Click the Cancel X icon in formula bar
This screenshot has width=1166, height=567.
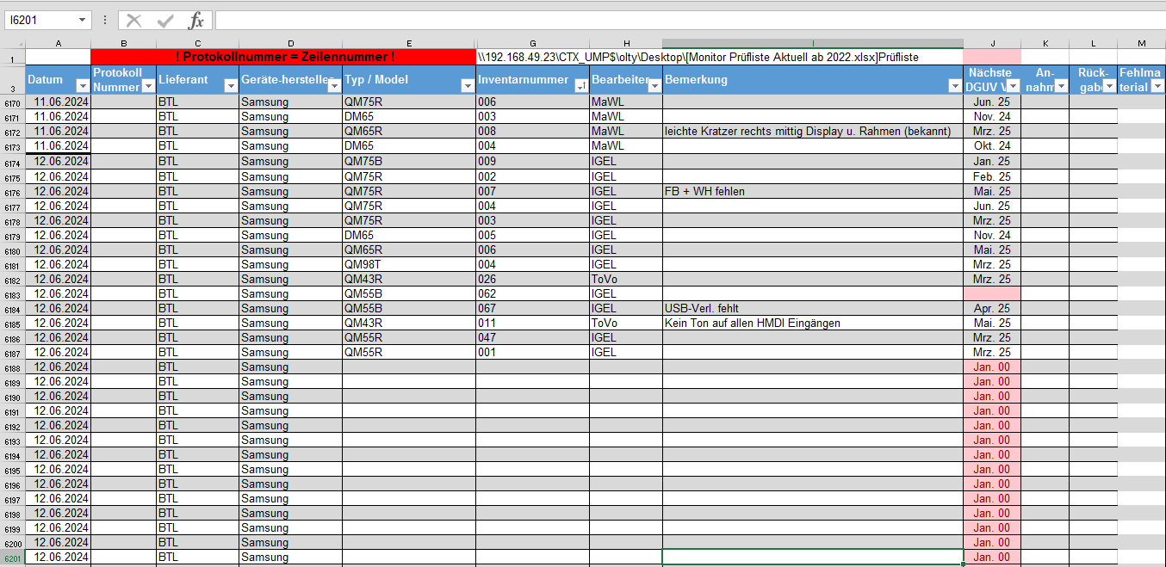(134, 21)
